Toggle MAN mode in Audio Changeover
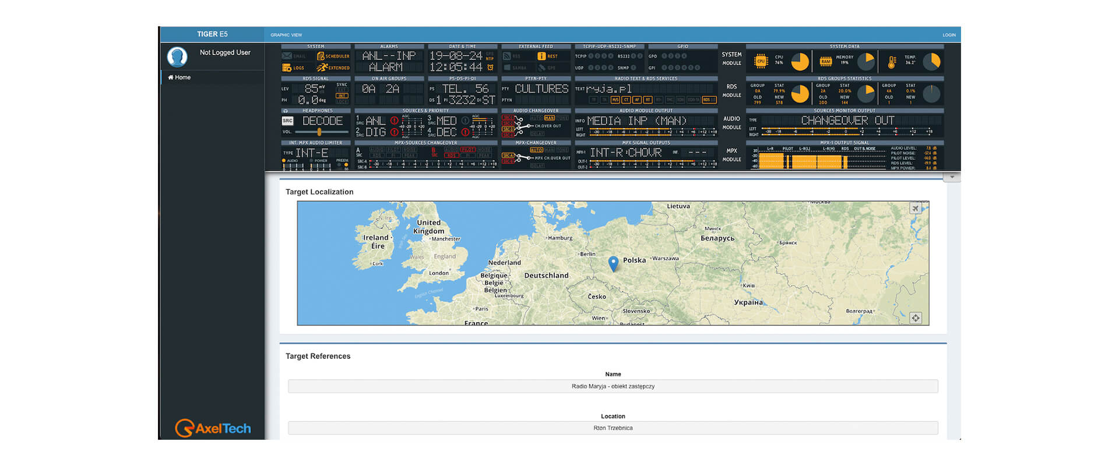1119x466 pixels. click(x=549, y=118)
